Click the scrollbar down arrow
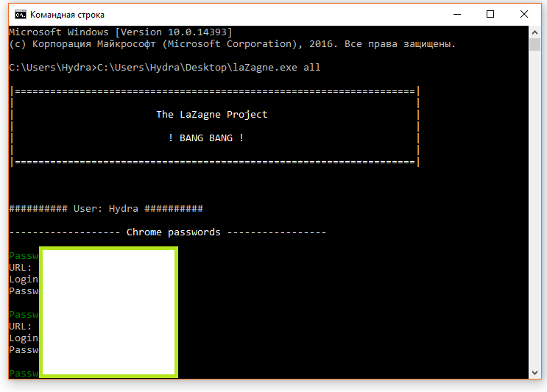 (x=534, y=373)
